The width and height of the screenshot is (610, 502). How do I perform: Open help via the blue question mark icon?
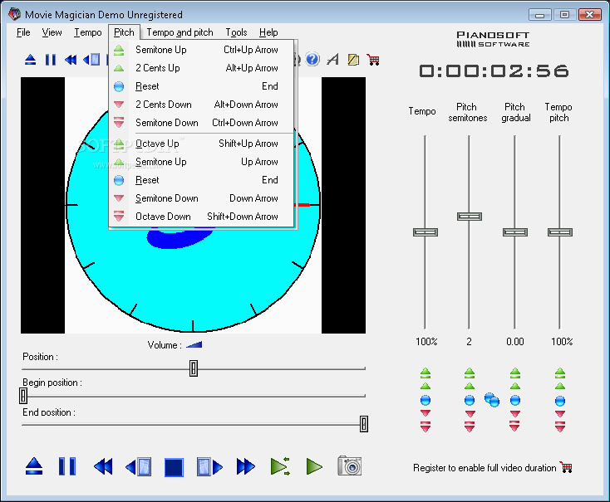[x=312, y=60]
